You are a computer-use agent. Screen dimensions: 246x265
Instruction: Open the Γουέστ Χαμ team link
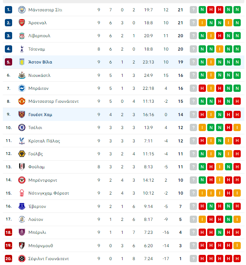[40, 114]
